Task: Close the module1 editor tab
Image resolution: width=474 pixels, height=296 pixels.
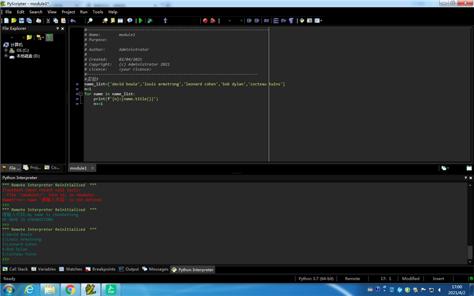Action: [x=93, y=168]
